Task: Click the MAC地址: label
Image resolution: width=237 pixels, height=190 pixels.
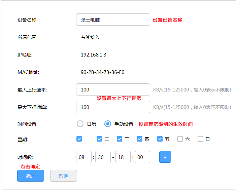Action: [x=28, y=72]
